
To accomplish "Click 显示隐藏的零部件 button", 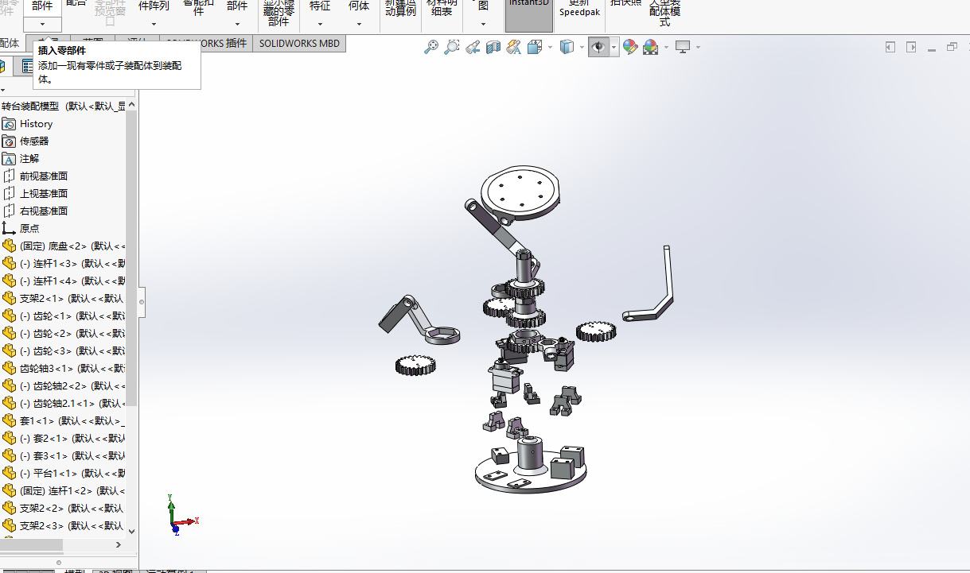I will pos(279,12).
